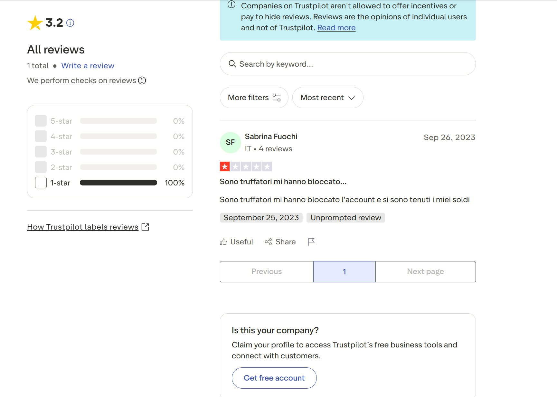Viewport: 557px width, 397px height.
Task: Click the Share text on the review
Action: pos(286,242)
